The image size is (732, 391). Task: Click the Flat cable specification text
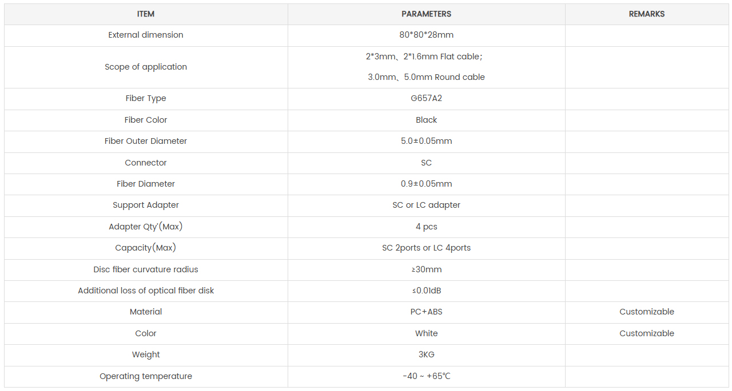tap(426, 57)
